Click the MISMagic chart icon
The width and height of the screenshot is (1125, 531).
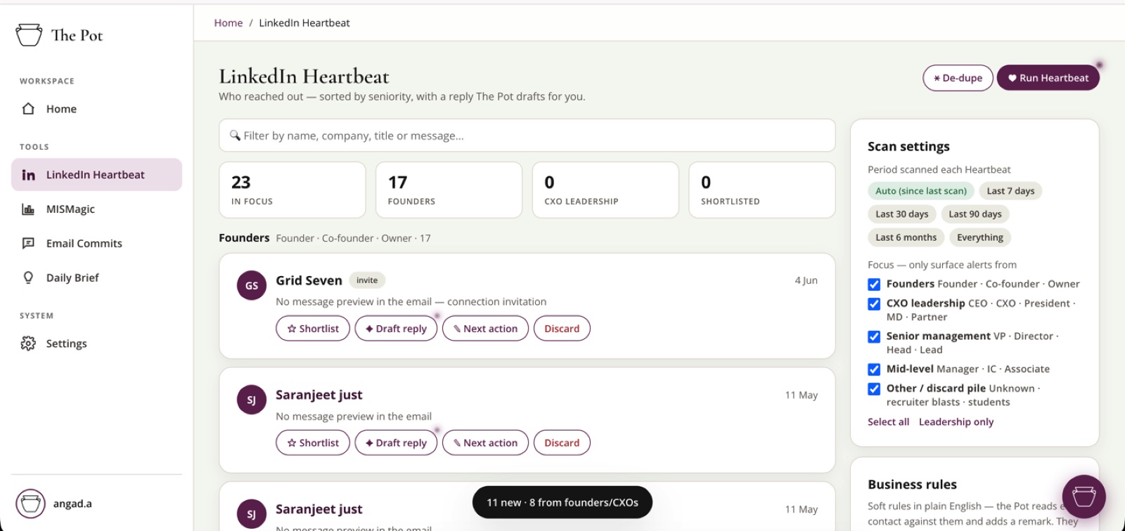click(28, 209)
